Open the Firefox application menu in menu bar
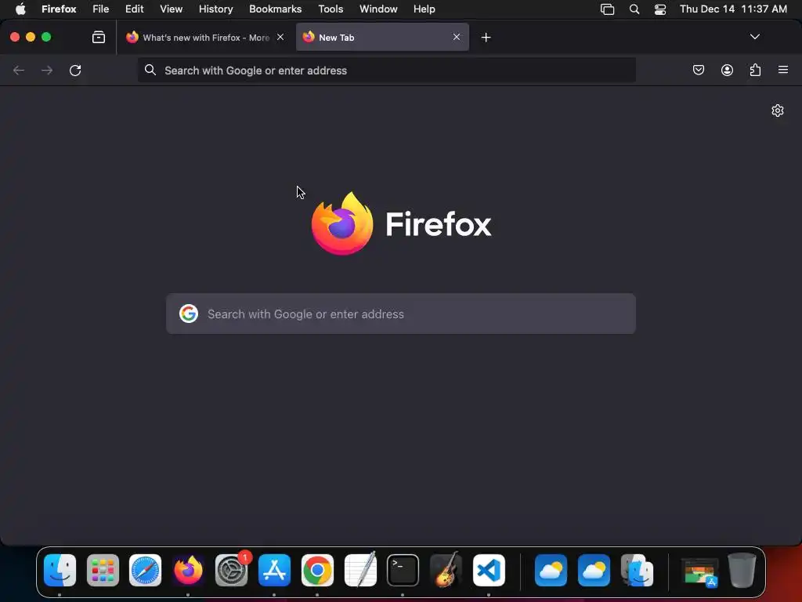802x602 pixels. [59, 9]
